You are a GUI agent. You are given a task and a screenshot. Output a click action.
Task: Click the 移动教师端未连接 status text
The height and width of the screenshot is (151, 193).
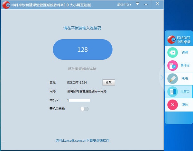click(82, 69)
